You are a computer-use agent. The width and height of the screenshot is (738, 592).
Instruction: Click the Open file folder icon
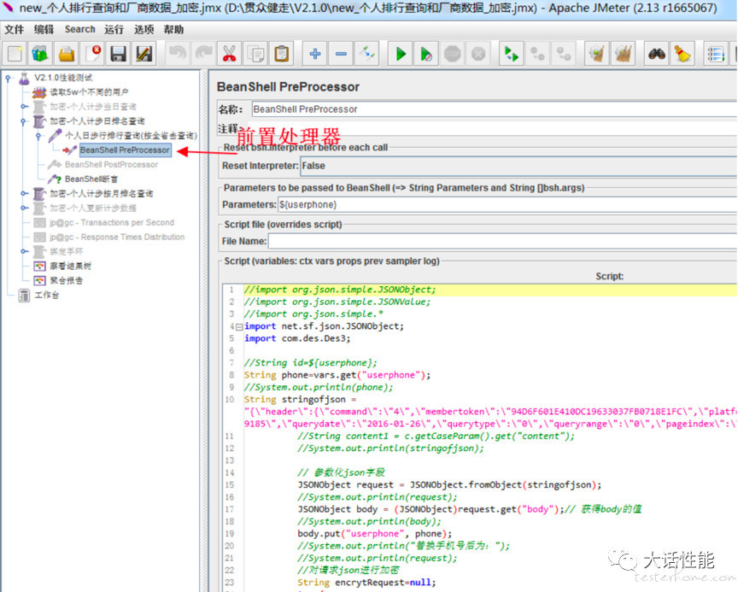click(x=67, y=54)
